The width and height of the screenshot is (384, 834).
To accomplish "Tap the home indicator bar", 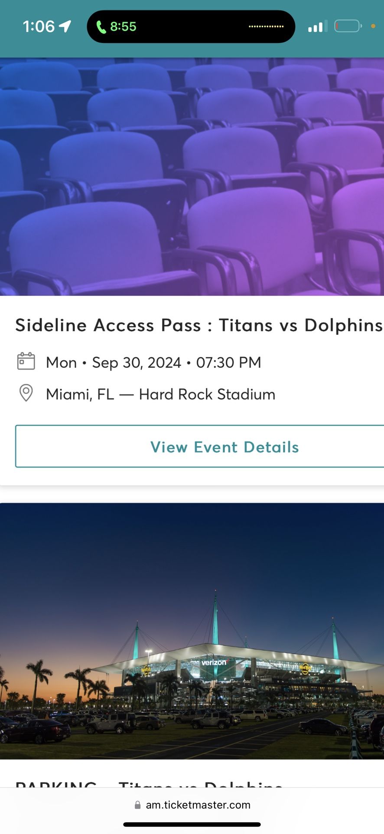I will point(192,824).
